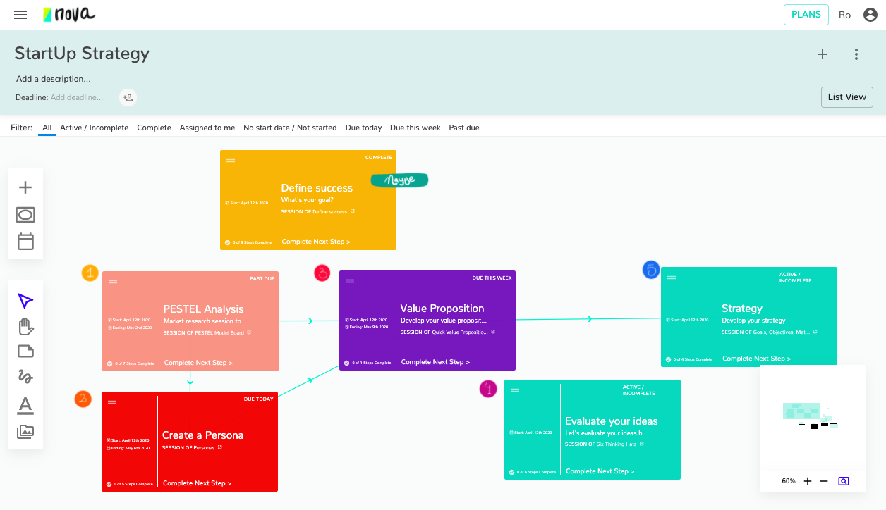Click the plus icon in the board header

[823, 54]
